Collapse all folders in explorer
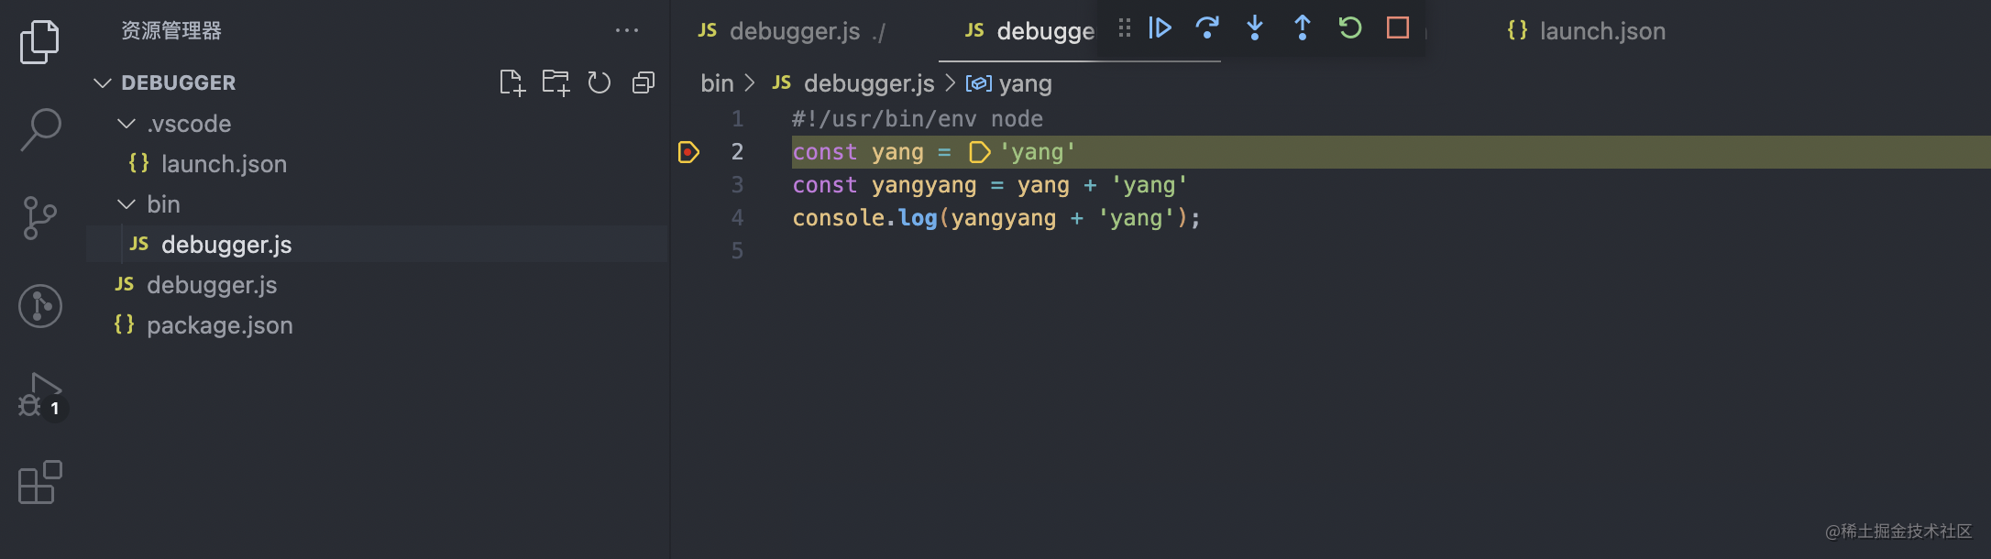Screen dimensions: 1991x559 (643, 83)
